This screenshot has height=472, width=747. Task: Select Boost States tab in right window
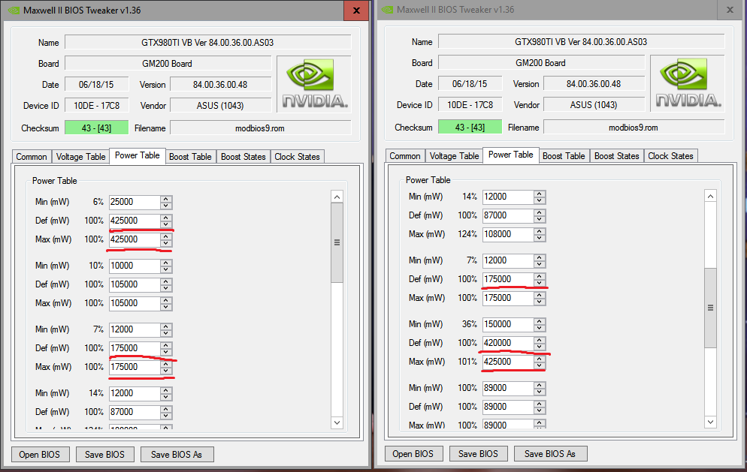(x=616, y=155)
